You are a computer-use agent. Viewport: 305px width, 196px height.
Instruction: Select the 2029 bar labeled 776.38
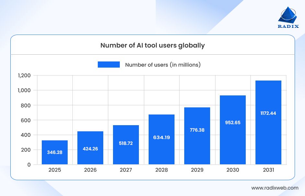(x=198, y=136)
